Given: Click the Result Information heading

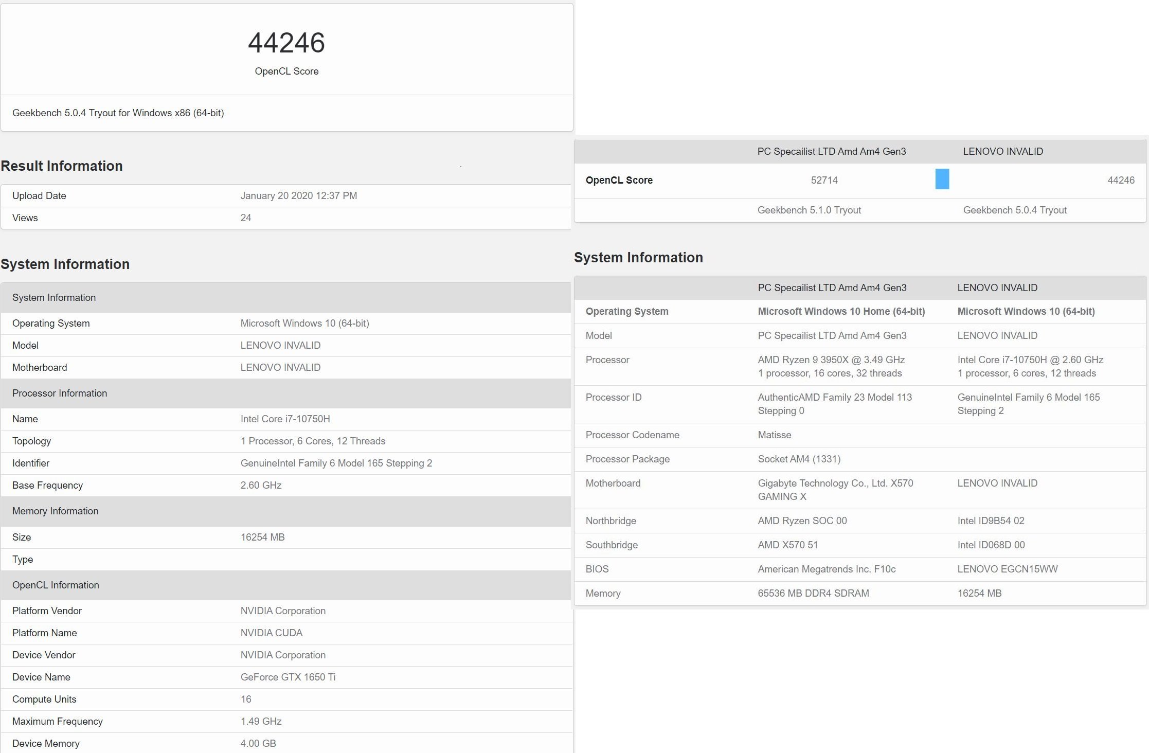Looking at the screenshot, I should 62,166.
